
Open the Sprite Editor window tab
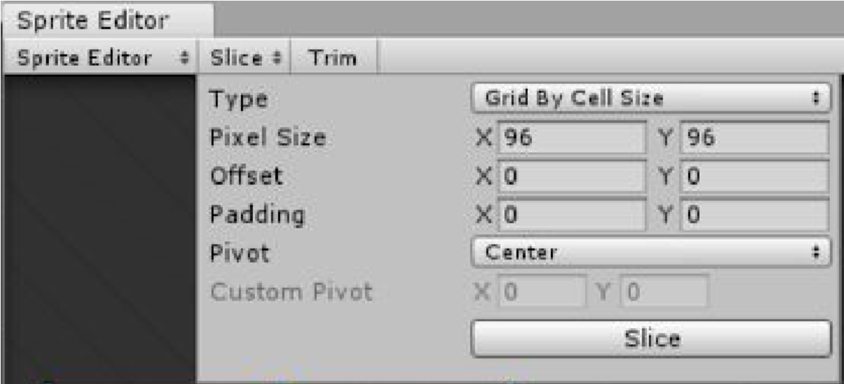click(x=92, y=20)
